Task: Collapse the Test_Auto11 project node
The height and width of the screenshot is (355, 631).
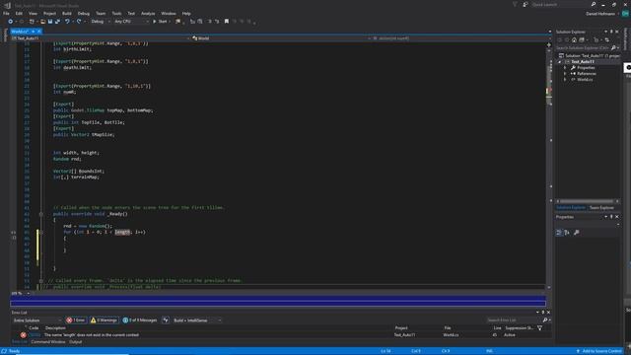Action: pyautogui.click(x=559, y=62)
